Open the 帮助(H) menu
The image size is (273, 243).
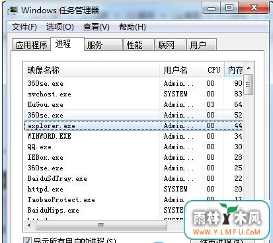coord(132,27)
